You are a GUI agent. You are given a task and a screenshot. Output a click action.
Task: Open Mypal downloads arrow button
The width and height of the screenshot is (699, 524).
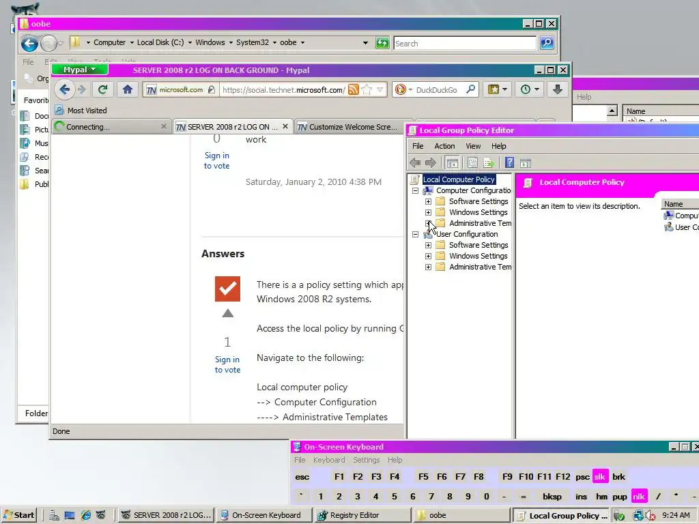pos(557,89)
